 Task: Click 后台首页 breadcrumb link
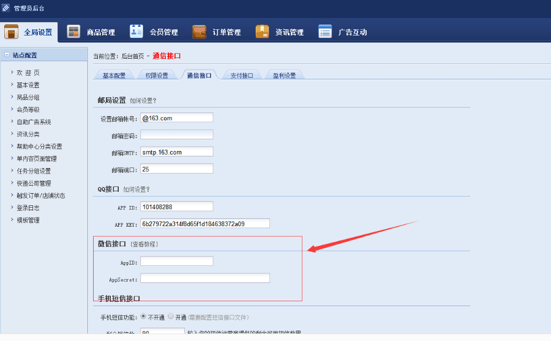pyautogui.click(x=132, y=56)
